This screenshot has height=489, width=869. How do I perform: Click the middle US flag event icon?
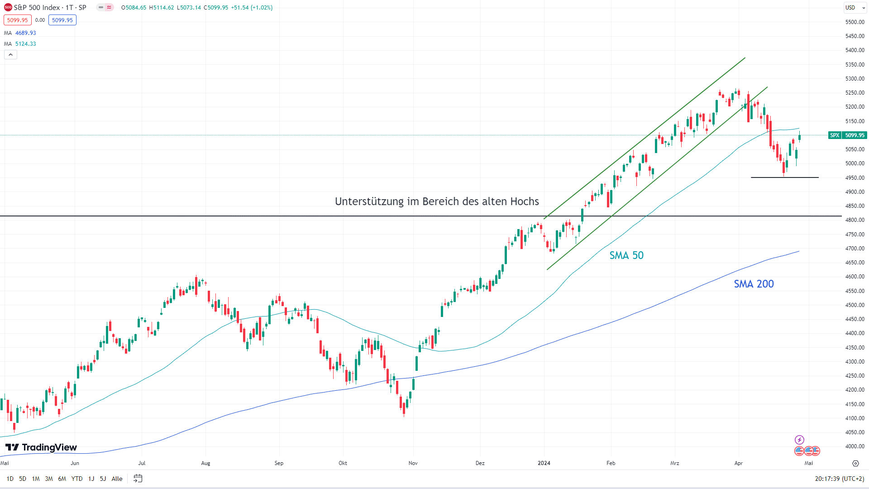point(808,451)
